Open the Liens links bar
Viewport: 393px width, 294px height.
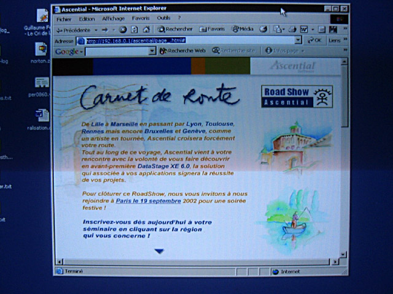(x=334, y=40)
